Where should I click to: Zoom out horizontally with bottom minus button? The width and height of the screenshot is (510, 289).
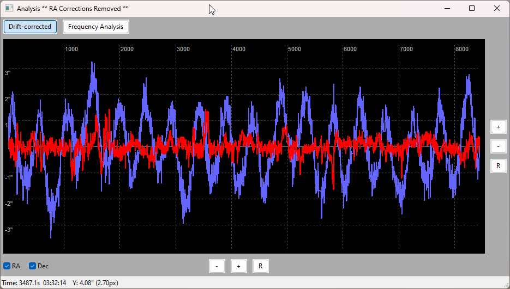click(217, 266)
